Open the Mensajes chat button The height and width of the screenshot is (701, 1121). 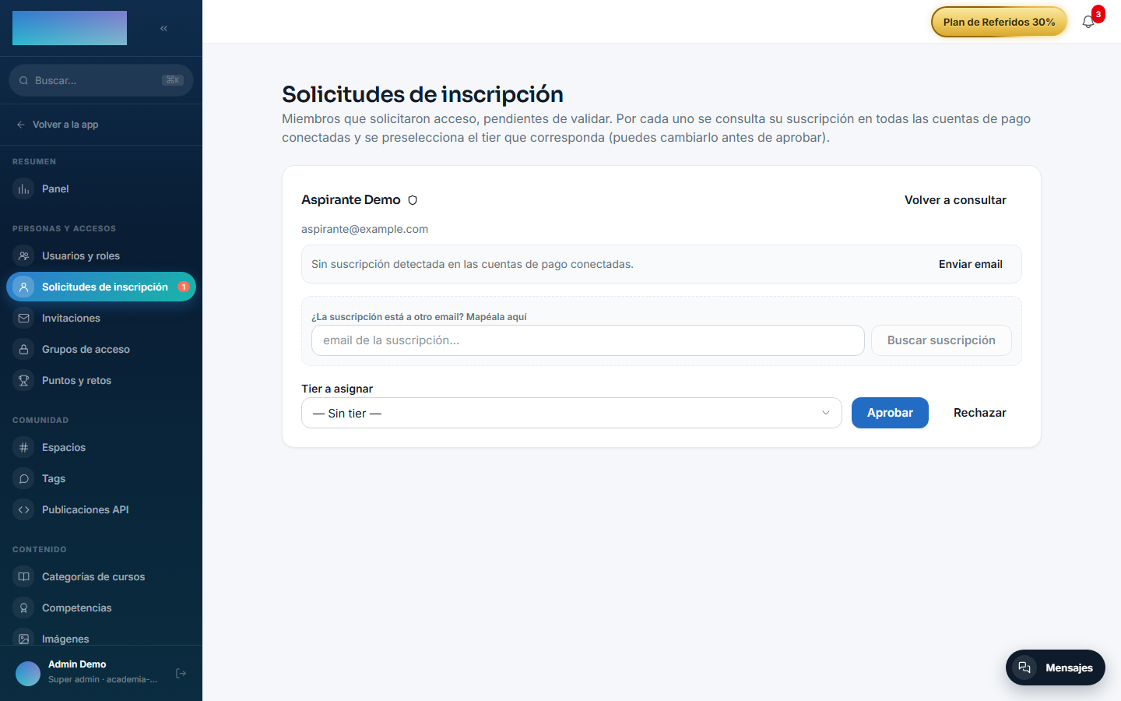coord(1056,668)
